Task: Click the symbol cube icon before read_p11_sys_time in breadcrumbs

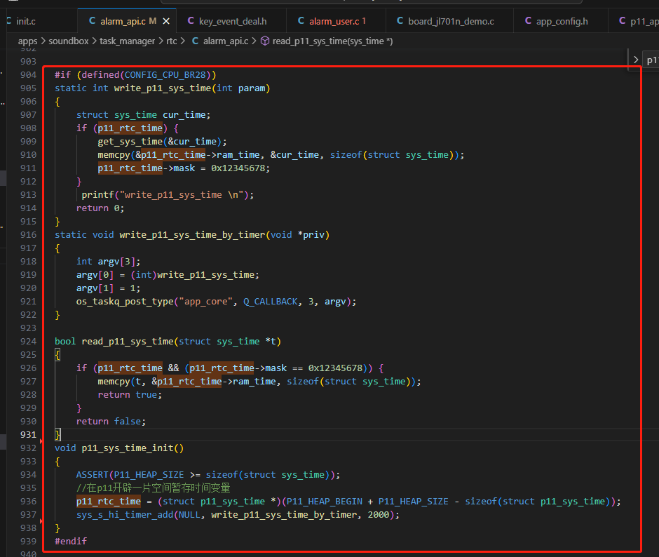Action: 265,41
